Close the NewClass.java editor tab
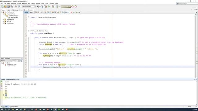 click(35, 10)
